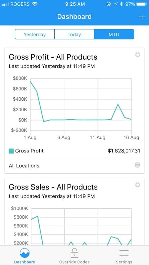The width and height of the screenshot is (149, 265).
Task: Tap the 14 Aug peak on profit chart
Action: pyautogui.click(x=118, y=104)
